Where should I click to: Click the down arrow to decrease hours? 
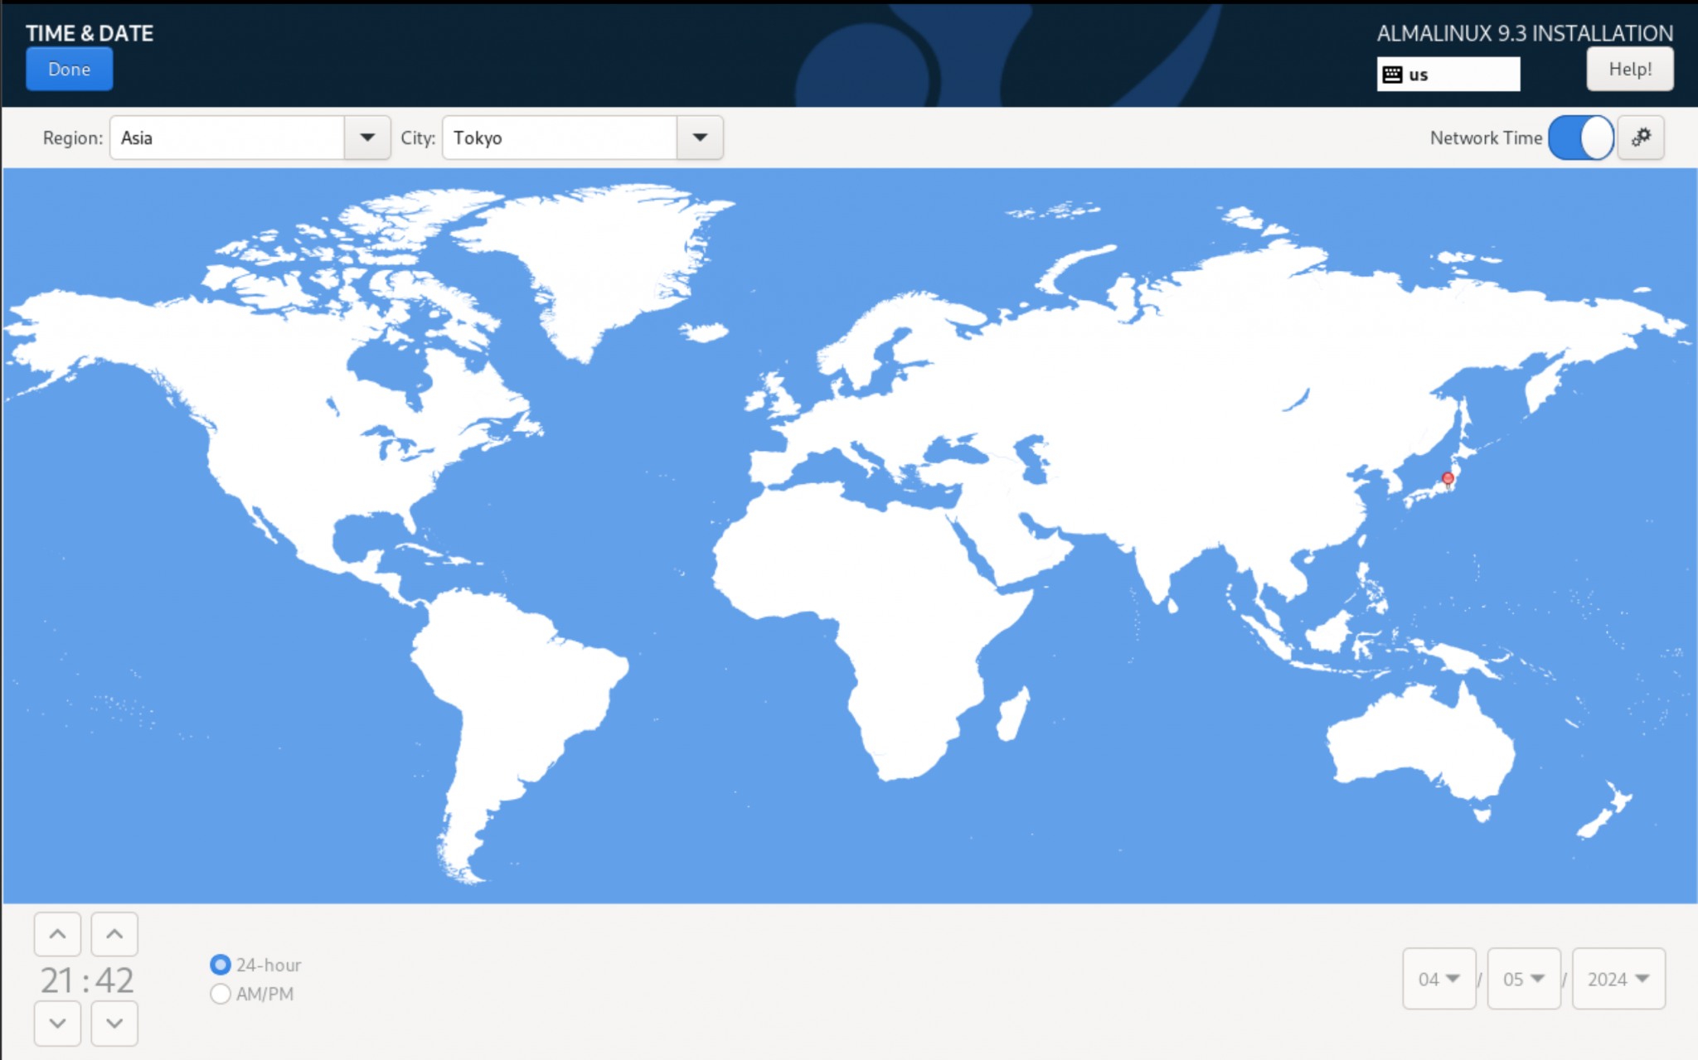pyautogui.click(x=57, y=1023)
